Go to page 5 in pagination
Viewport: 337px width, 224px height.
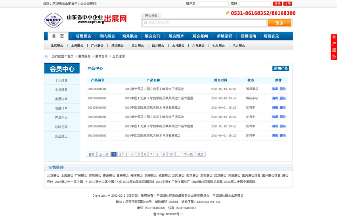coord(139,154)
